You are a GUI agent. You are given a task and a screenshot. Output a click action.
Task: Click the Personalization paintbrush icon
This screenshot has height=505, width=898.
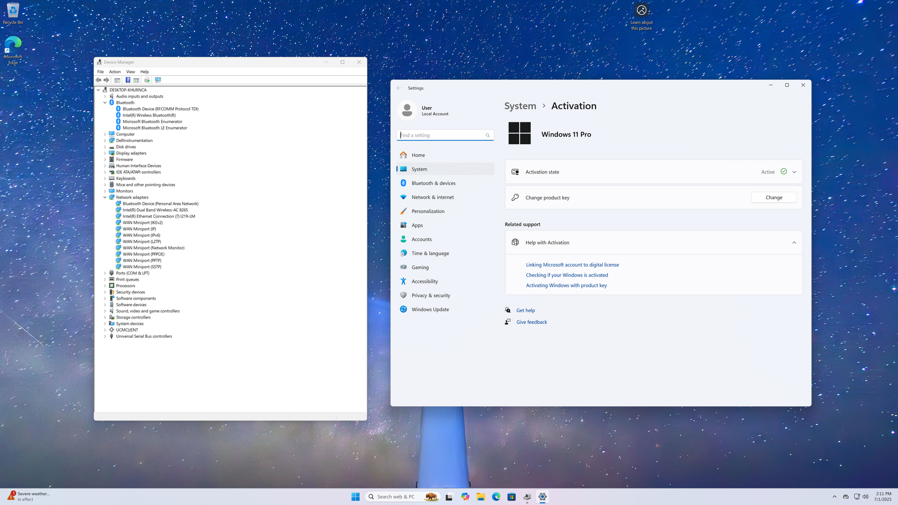pyautogui.click(x=404, y=211)
